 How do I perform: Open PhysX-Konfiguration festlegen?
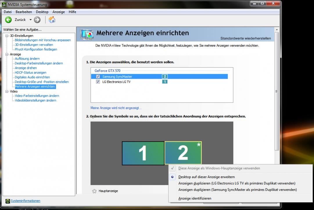(x=36, y=49)
